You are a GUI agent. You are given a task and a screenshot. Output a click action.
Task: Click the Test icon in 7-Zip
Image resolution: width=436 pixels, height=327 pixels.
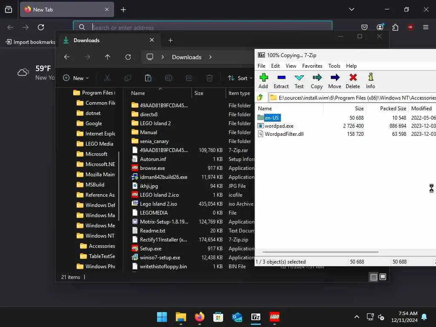click(x=299, y=81)
